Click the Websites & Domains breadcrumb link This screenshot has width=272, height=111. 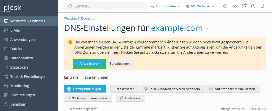(79, 18)
